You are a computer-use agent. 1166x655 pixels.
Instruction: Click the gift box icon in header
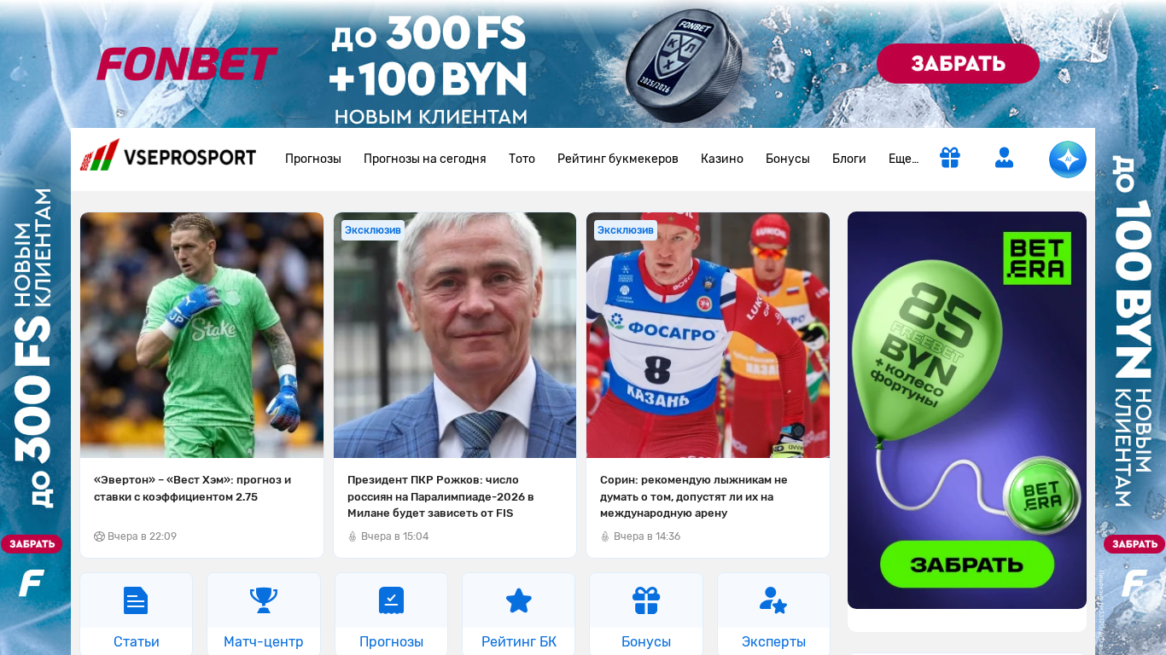[950, 158]
